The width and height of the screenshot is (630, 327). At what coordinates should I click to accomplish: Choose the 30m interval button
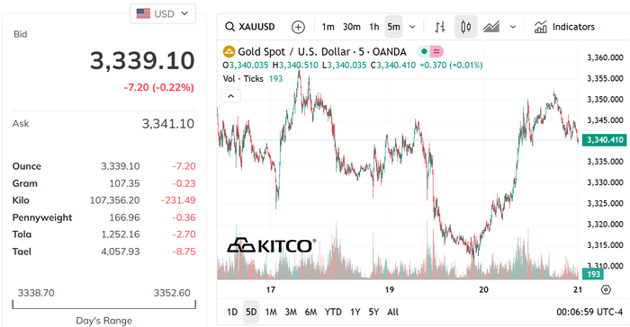352,27
